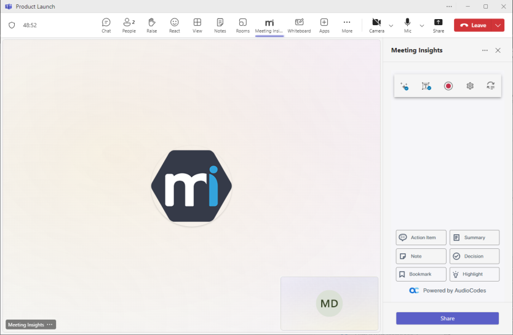
Task: Click the Share screen icon
Action: click(x=438, y=25)
